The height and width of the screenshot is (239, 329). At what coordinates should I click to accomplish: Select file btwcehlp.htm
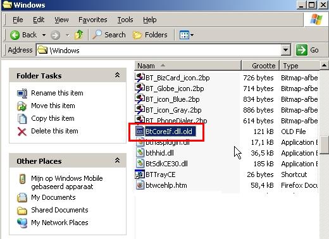[x=166, y=185]
